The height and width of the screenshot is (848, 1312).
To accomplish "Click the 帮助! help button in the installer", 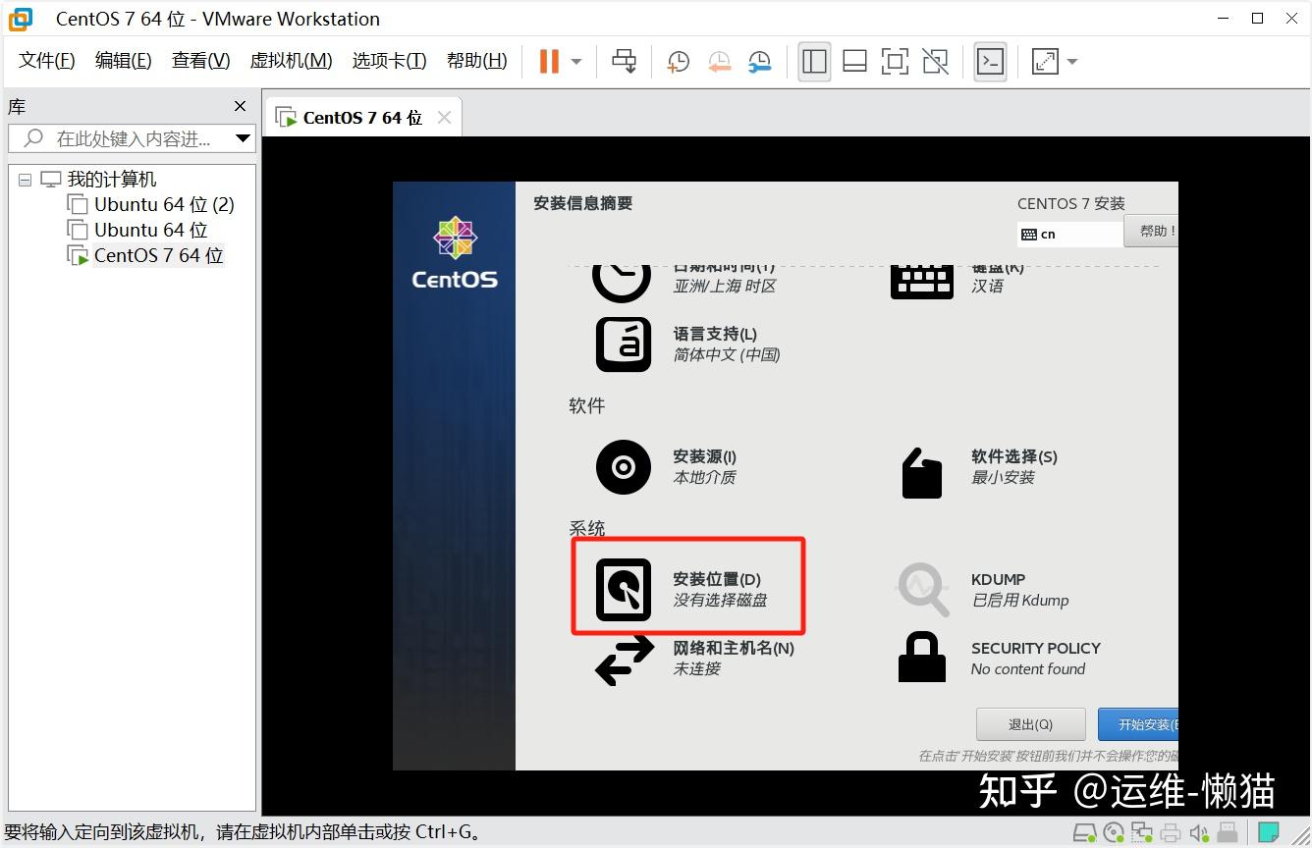I will 1151,232.
